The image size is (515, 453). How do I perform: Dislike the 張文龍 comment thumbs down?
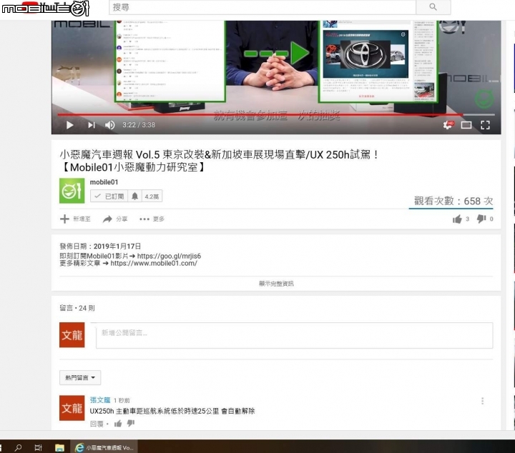tap(131, 424)
